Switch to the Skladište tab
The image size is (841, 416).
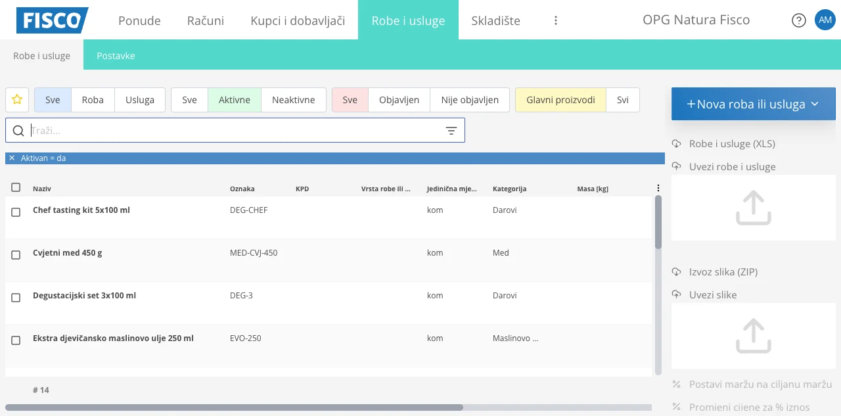(x=495, y=20)
